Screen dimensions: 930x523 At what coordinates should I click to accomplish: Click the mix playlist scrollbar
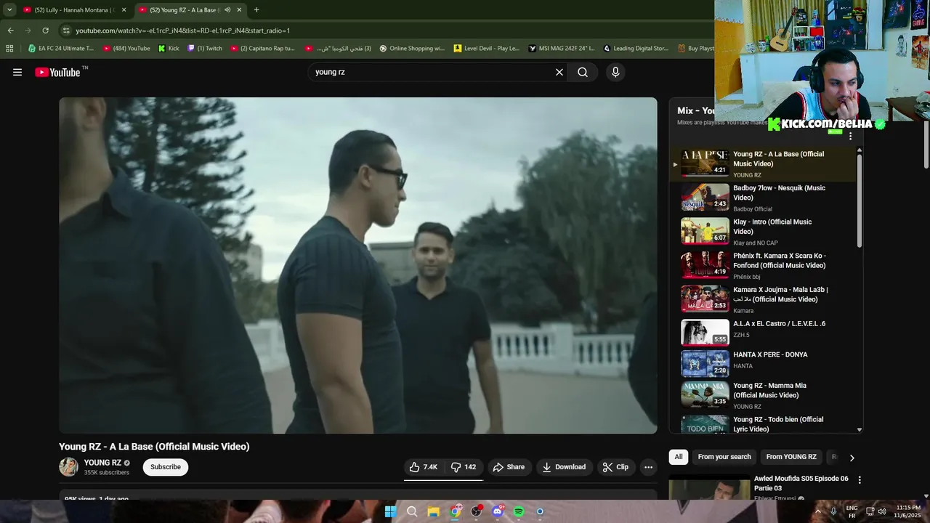pyautogui.click(x=860, y=200)
